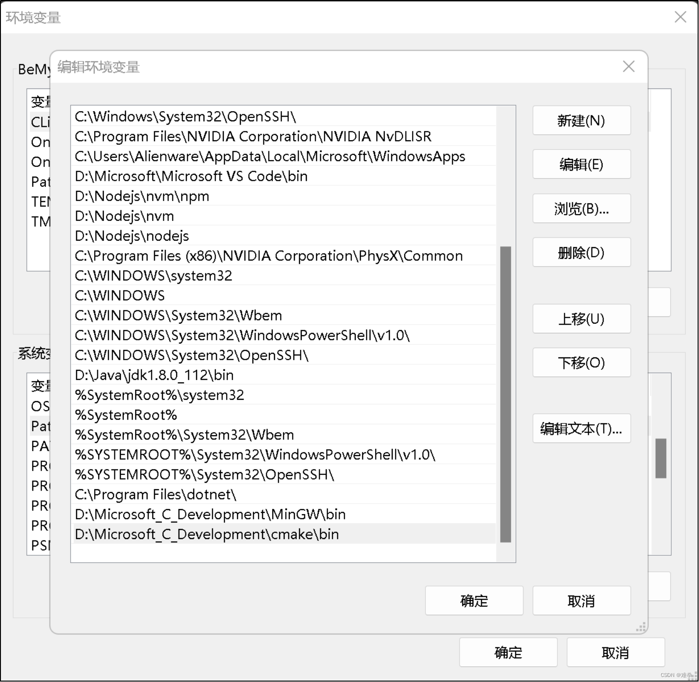
Task: Select the TEM... user variable row behind
Action: [40, 202]
